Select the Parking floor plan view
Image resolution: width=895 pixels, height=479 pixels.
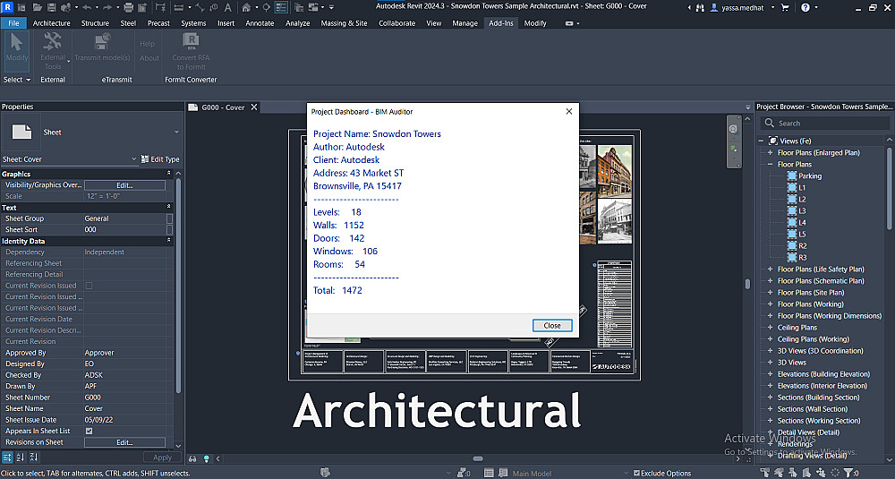pyautogui.click(x=810, y=175)
